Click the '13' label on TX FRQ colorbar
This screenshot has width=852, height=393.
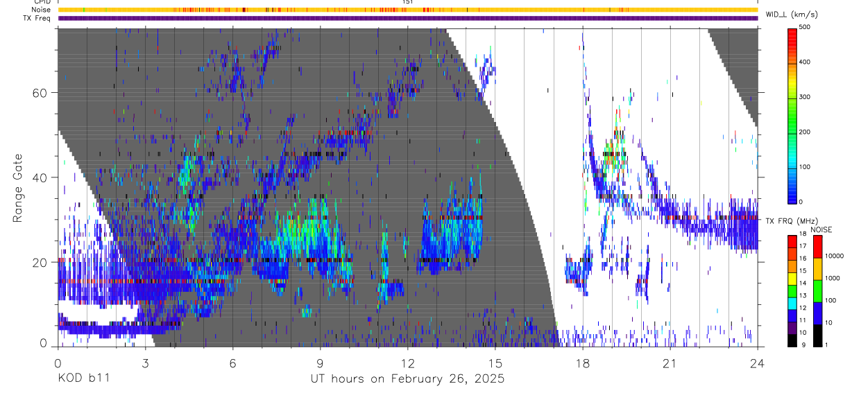point(803,295)
